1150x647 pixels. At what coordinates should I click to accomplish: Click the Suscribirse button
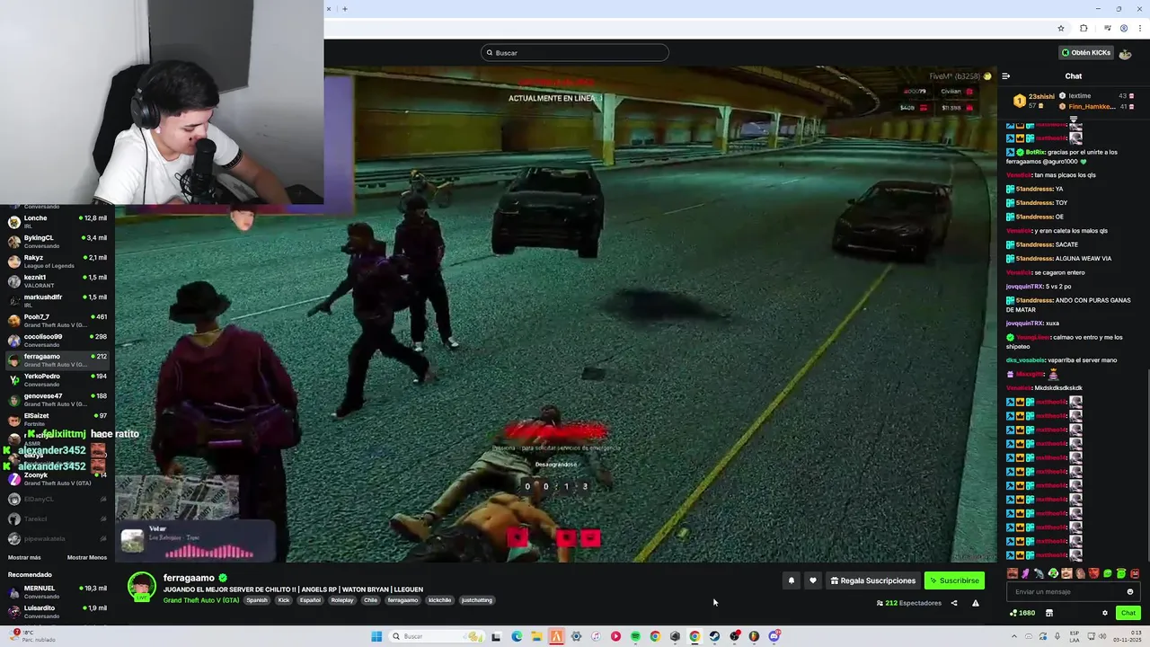pyautogui.click(x=954, y=581)
